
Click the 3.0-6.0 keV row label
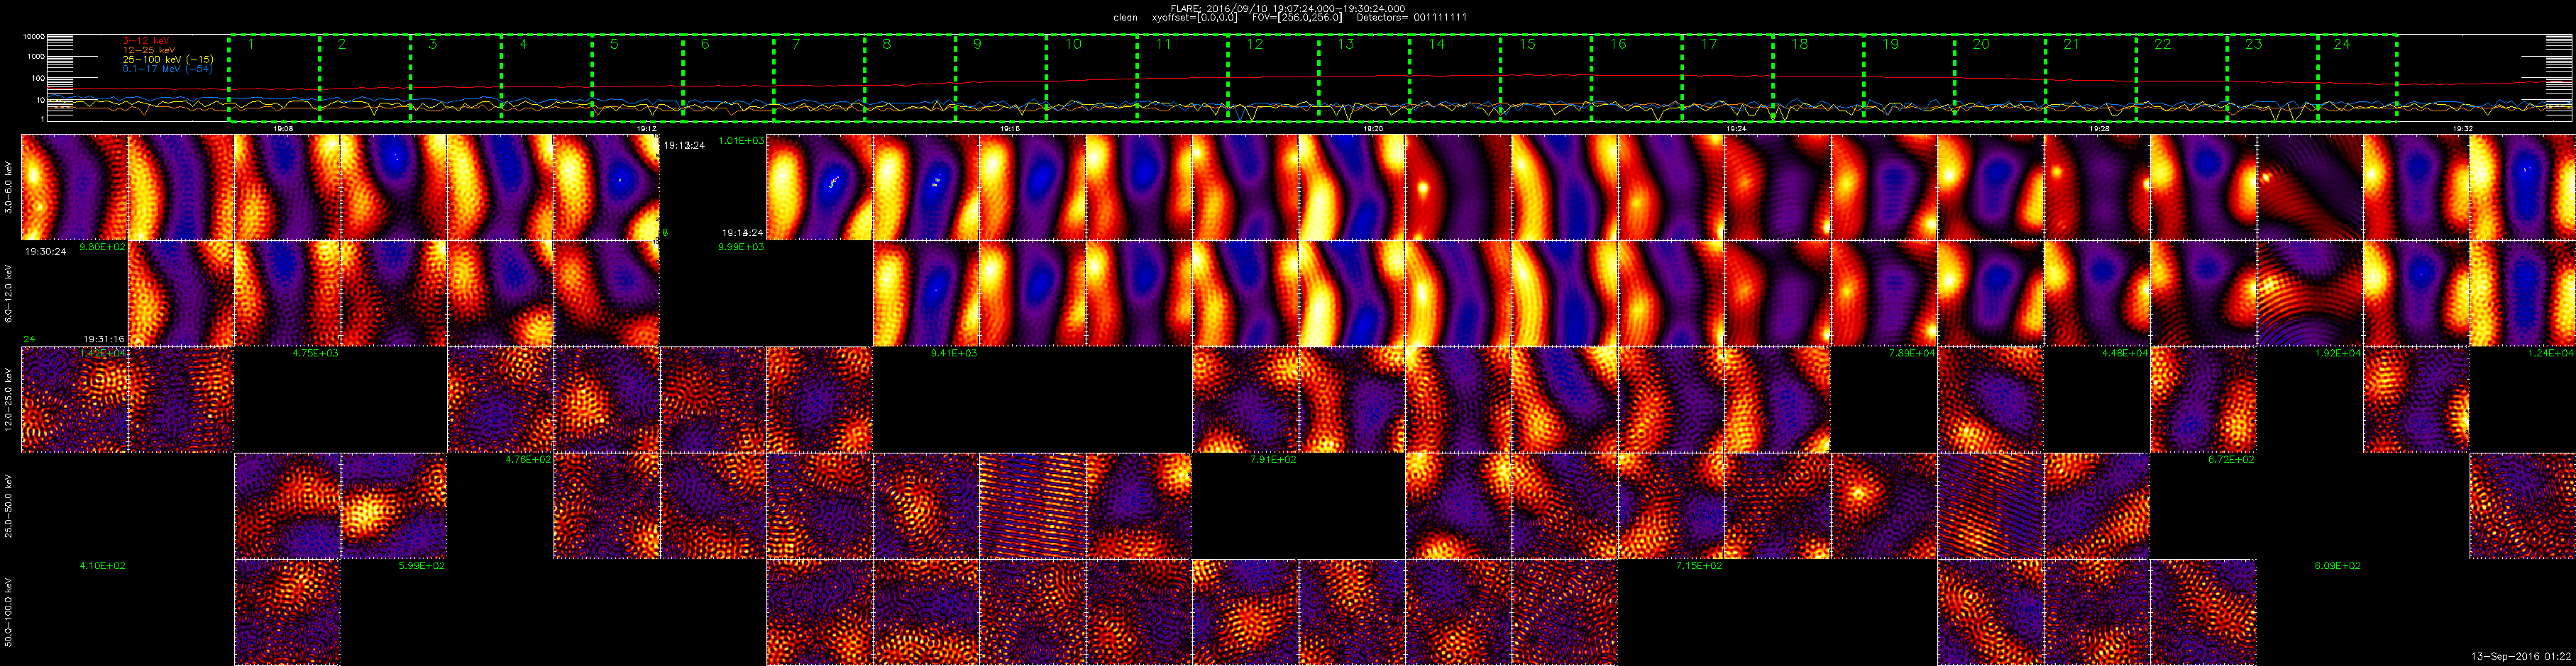(x=9, y=188)
